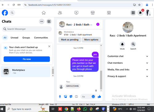Click Mark as pending button
Viewport: 154px width, 112px height.
click(x=70, y=40)
